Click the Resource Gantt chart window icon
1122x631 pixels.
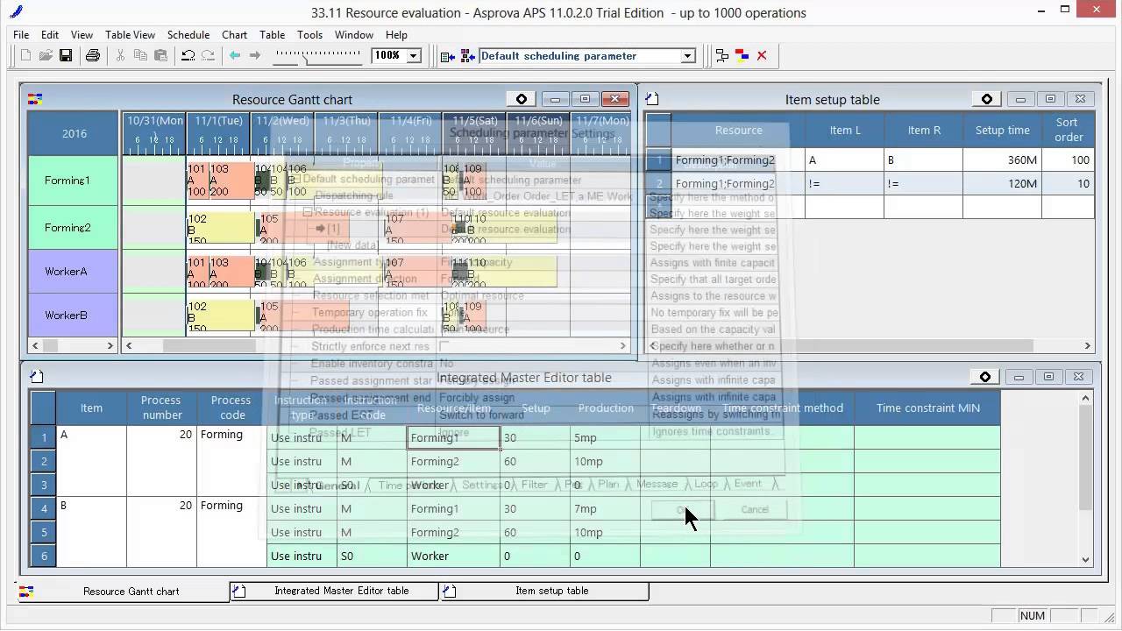click(35, 99)
